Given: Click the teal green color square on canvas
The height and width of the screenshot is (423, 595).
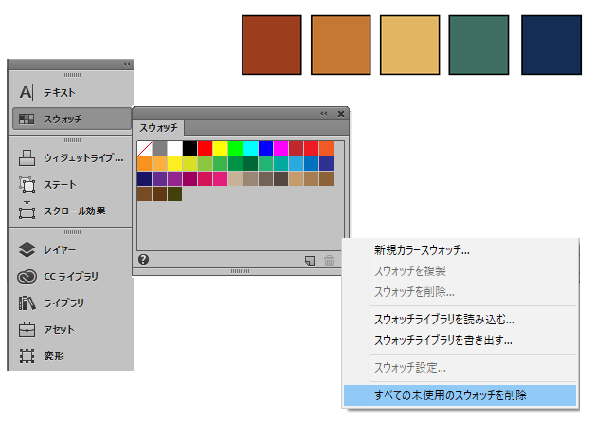Looking at the screenshot, I should tap(478, 45).
